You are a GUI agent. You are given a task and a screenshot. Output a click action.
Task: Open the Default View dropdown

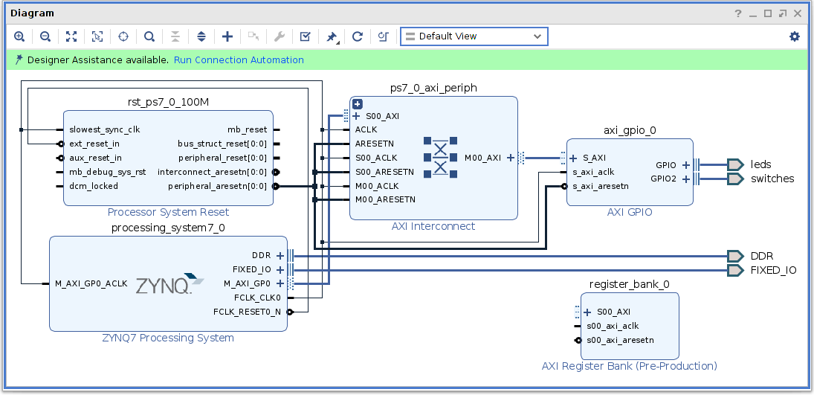tap(474, 36)
